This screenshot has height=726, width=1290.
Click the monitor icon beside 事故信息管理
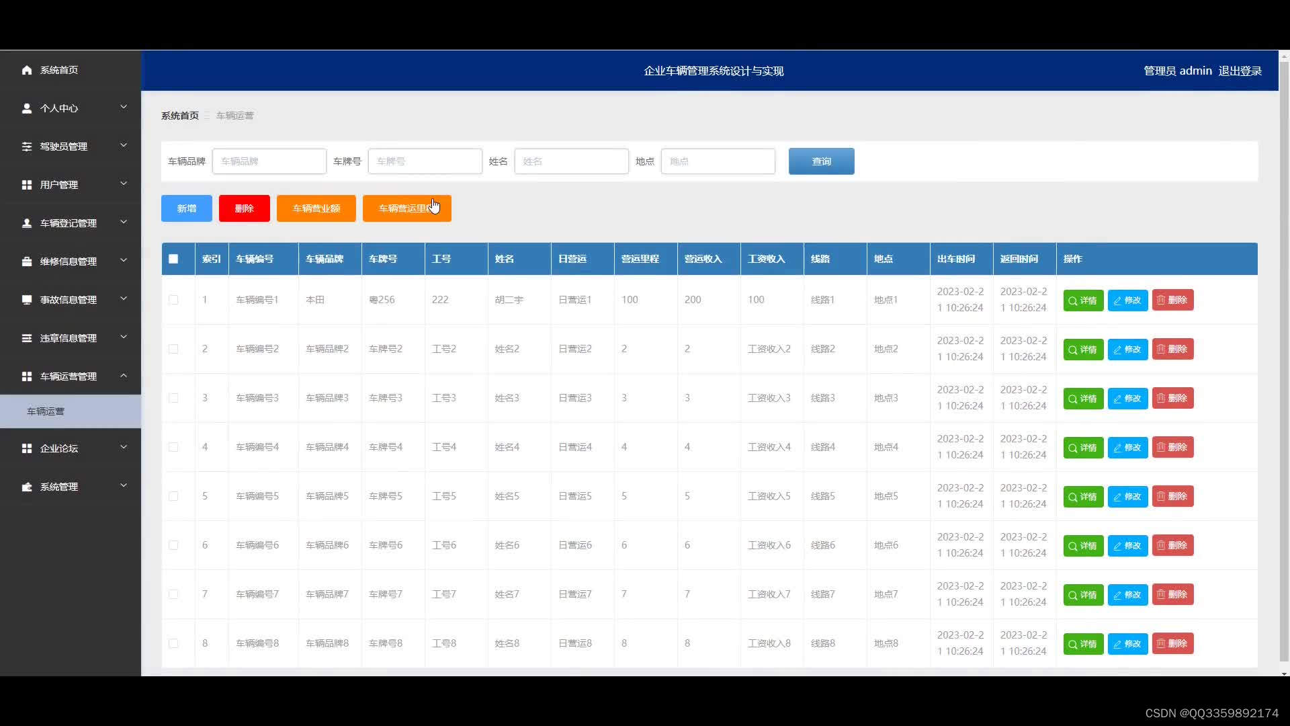(x=27, y=300)
